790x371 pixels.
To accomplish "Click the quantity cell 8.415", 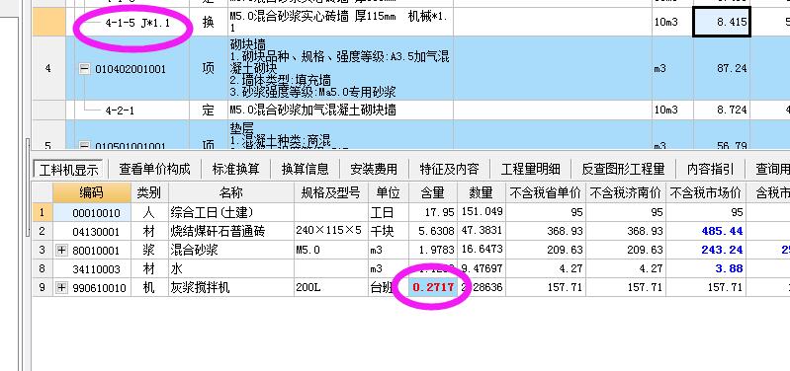I will [722, 22].
